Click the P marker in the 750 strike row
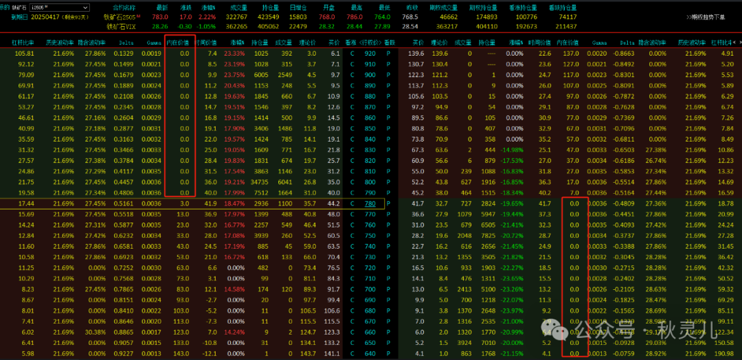The height and width of the screenshot is (360, 742). (388, 236)
